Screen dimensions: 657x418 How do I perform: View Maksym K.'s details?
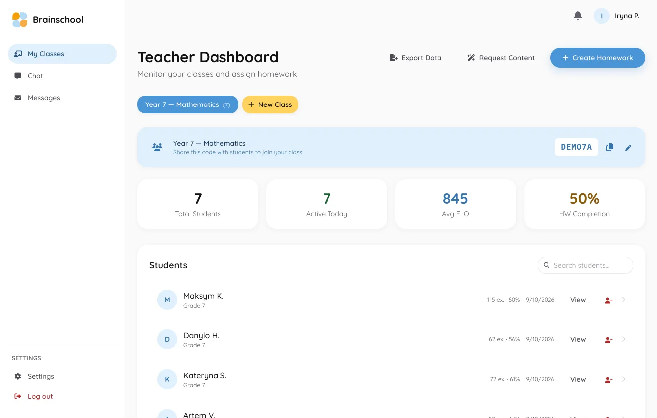pos(578,300)
